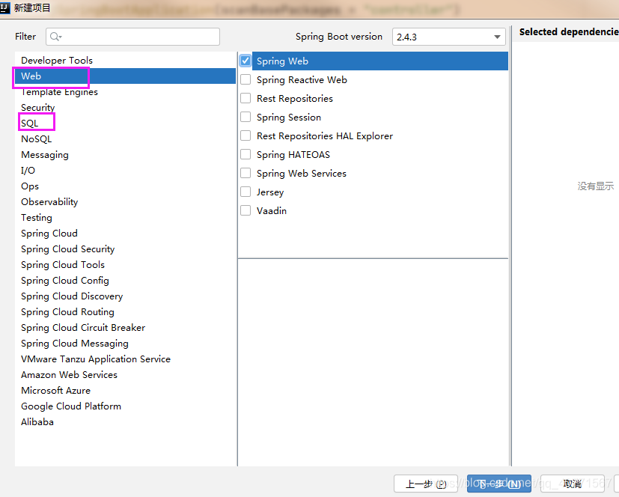The height and width of the screenshot is (497, 619).
Task: Enable the Spring Session dependency
Action: 245,117
